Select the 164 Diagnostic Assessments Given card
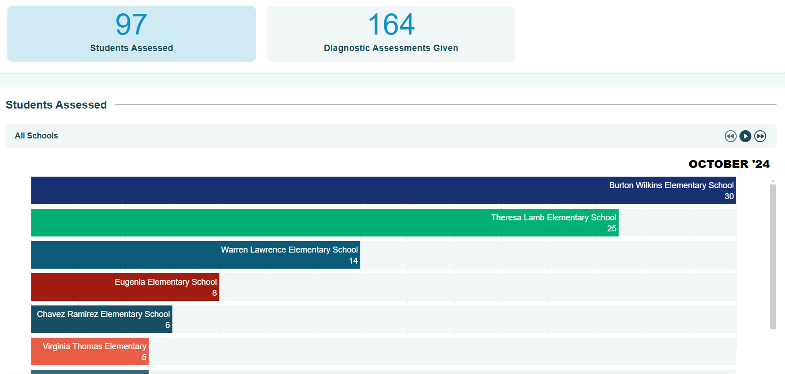785x374 pixels. 391,34
